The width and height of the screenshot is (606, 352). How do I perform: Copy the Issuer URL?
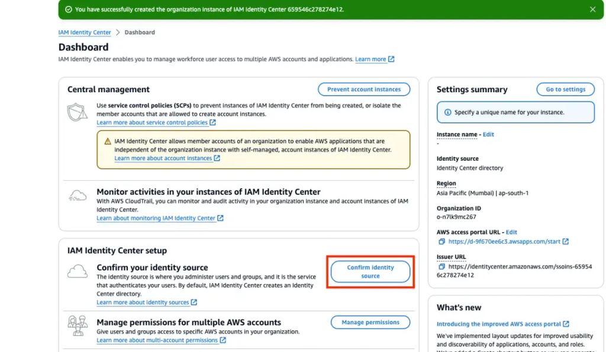click(441, 266)
